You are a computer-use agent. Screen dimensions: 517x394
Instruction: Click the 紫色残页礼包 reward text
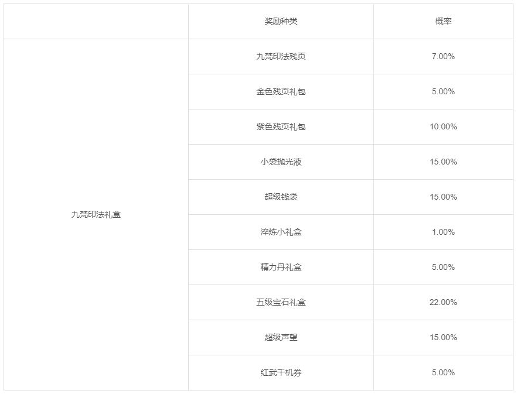pos(281,127)
